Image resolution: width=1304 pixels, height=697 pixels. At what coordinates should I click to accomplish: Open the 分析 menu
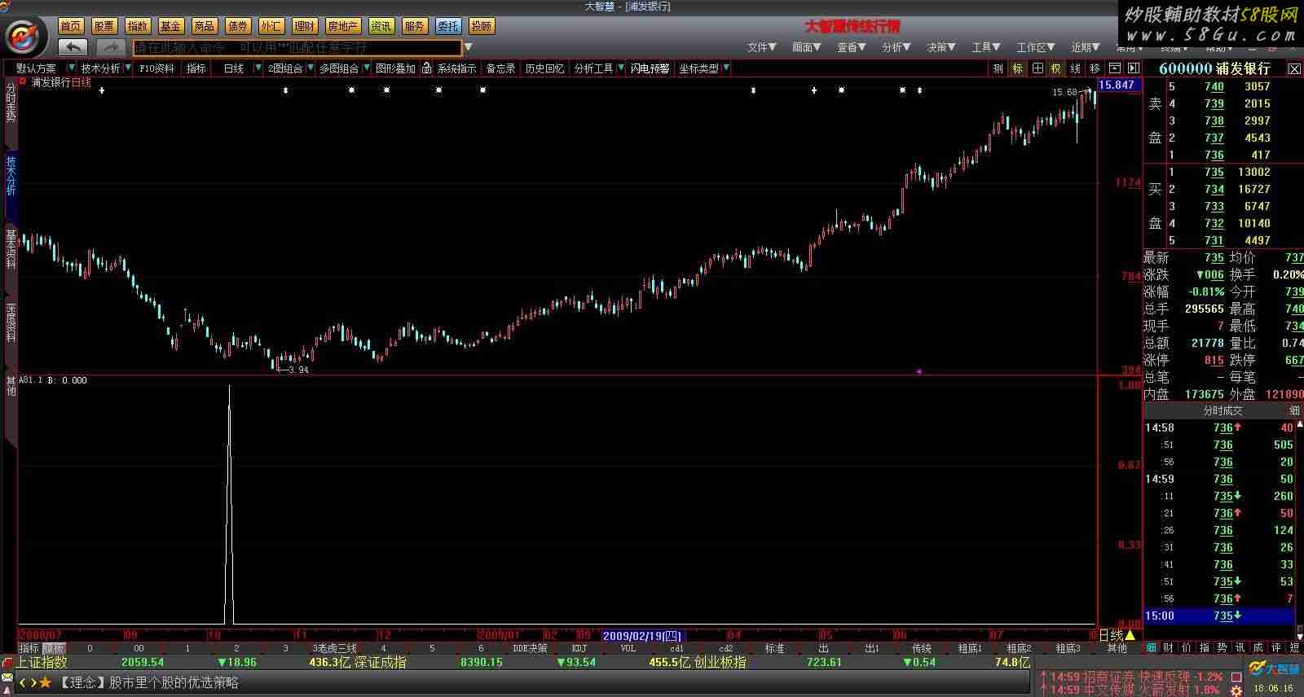pos(896,47)
